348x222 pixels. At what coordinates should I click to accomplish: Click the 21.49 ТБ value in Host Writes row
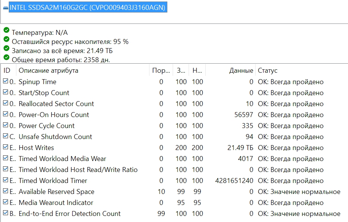(240, 148)
